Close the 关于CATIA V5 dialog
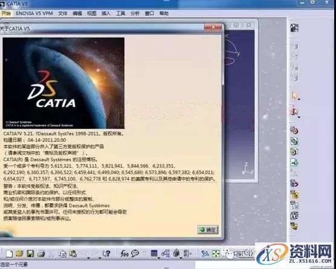The width and height of the screenshot is (336, 269). (213, 27)
